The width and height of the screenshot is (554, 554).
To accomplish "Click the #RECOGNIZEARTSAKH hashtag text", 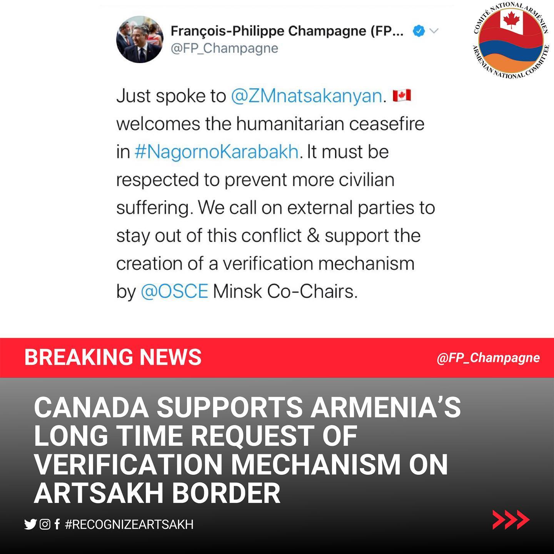I will click(x=129, y=524).
